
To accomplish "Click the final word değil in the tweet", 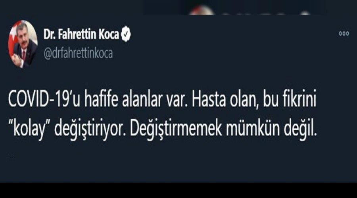I will [300, 129].
